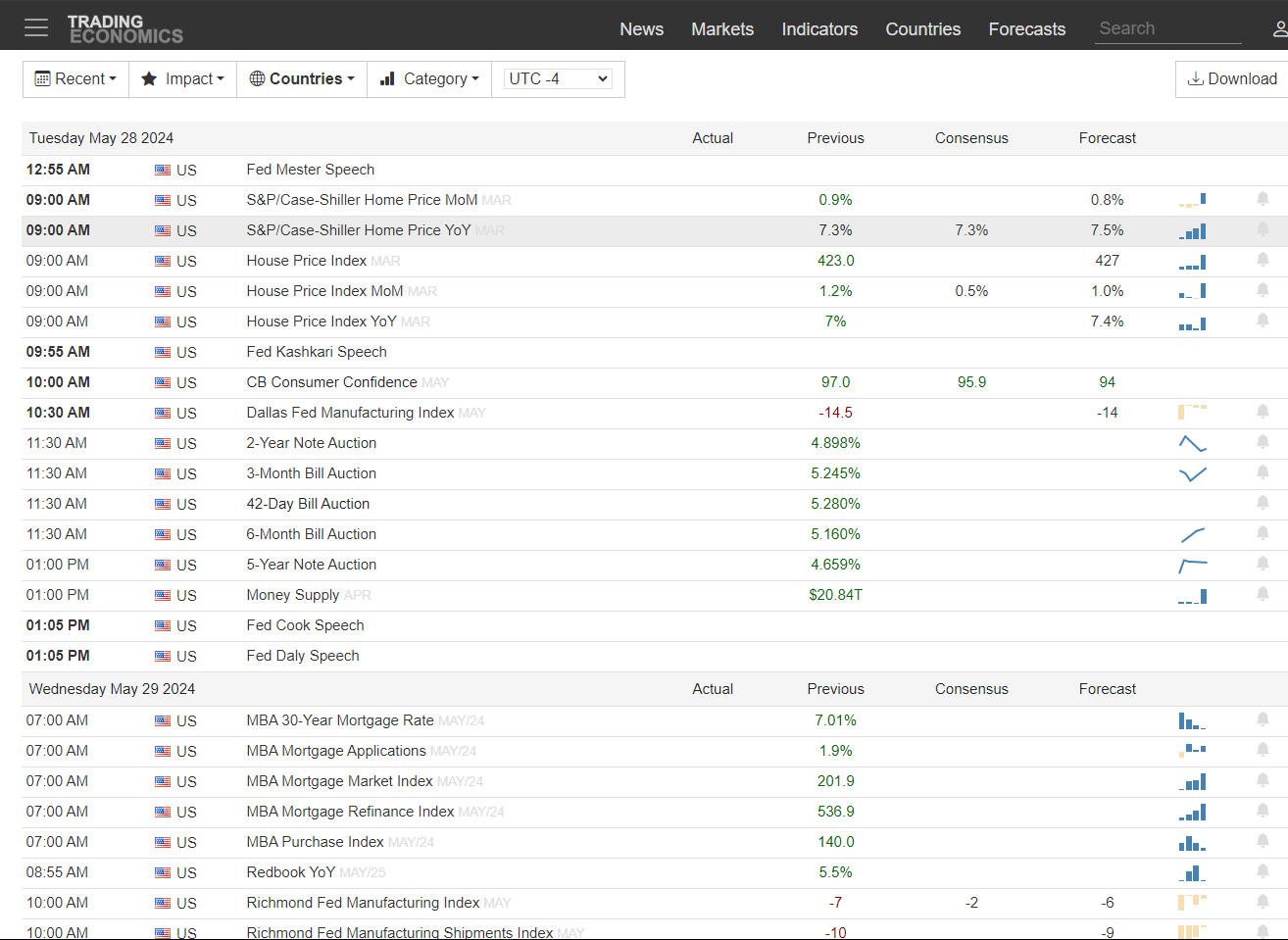Open mini chart for MBA Mortgage Applications
Image resolution: width=1288 pixels, height=940 pixels.
(1192, 751)
